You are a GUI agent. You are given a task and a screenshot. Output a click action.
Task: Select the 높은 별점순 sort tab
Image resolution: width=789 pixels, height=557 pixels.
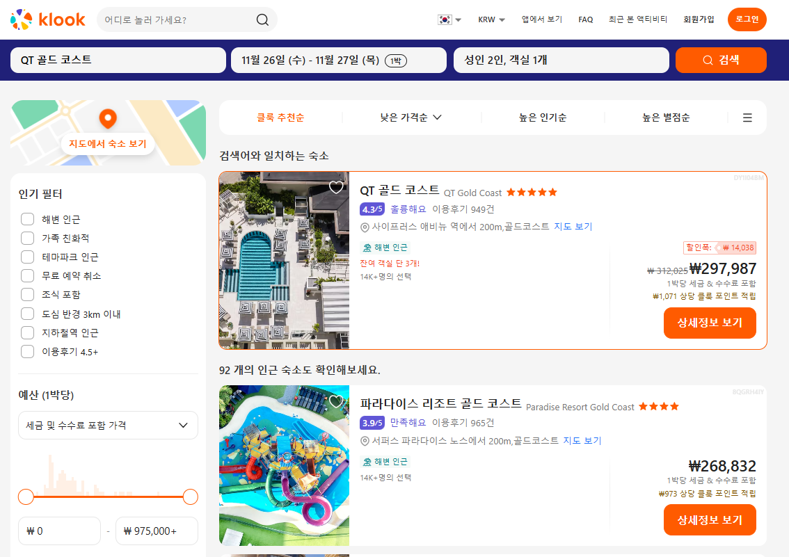pyautogui.click(x=666, y=117)
